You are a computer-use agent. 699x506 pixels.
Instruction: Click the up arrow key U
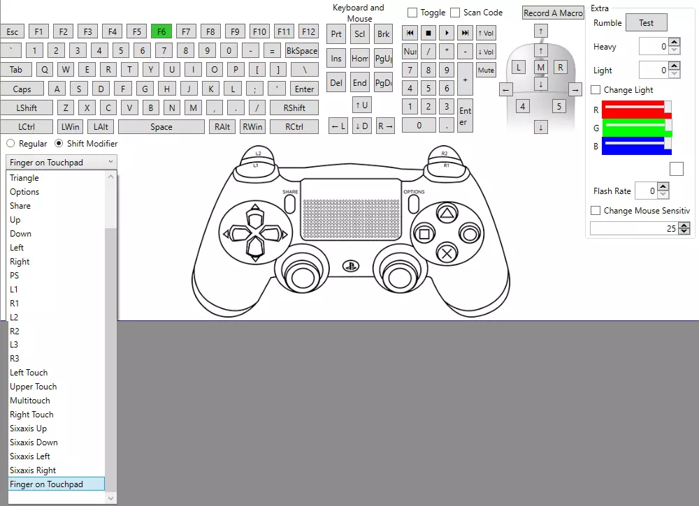pyautogui.click(x=361, y=105)
